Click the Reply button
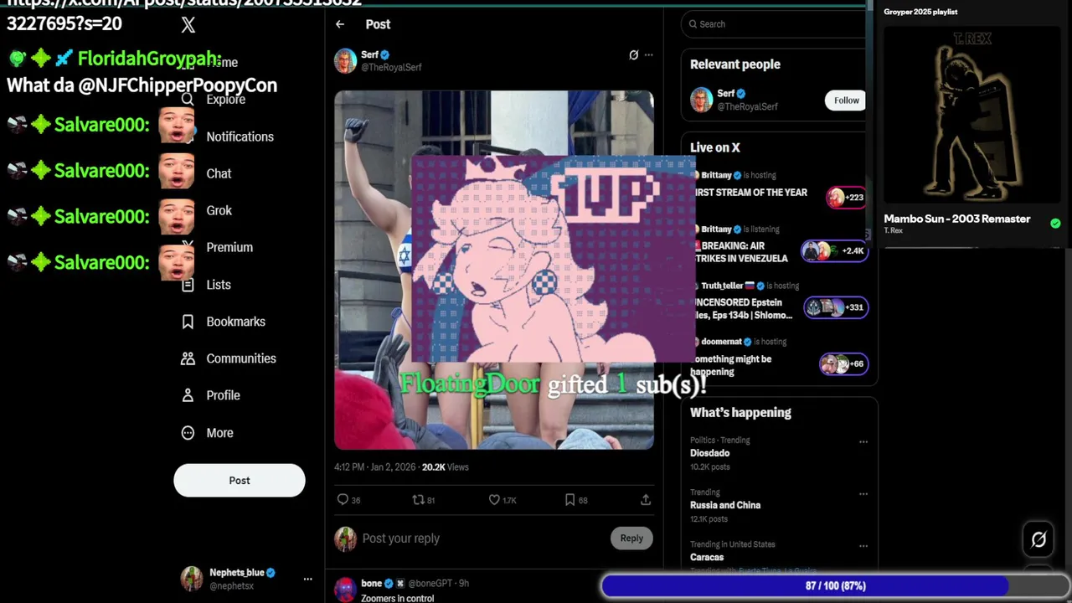This screenshot has height=603, width=1072. tap(631, 539)
